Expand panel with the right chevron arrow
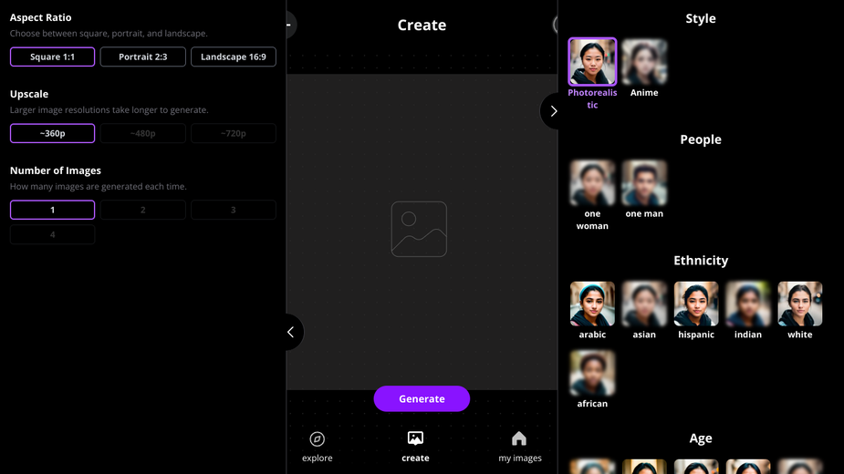Screen dimensions: 844x474 click(553, 111)
